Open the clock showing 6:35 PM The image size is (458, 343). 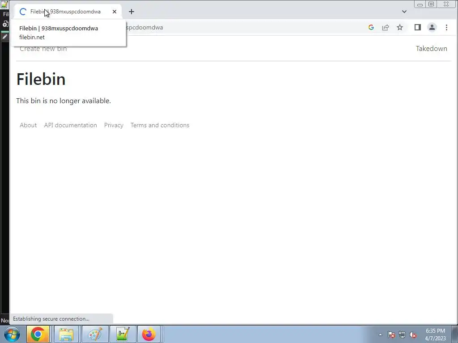[x=435, y=335]
